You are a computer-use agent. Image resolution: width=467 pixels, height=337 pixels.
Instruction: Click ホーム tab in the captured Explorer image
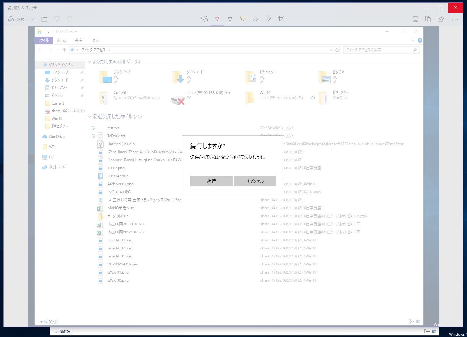(x=61, y=40)
